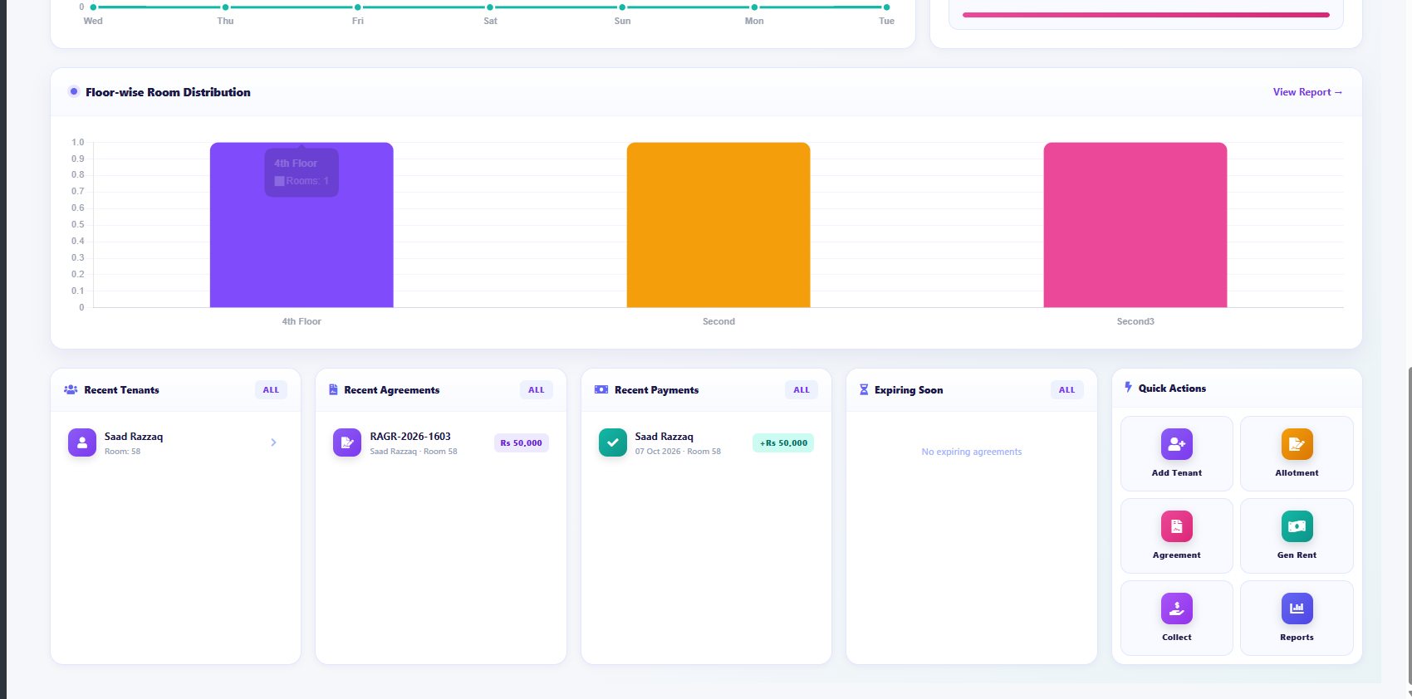Click the RAGR-2026-1603 agreement title

click(x=410, y=437)
